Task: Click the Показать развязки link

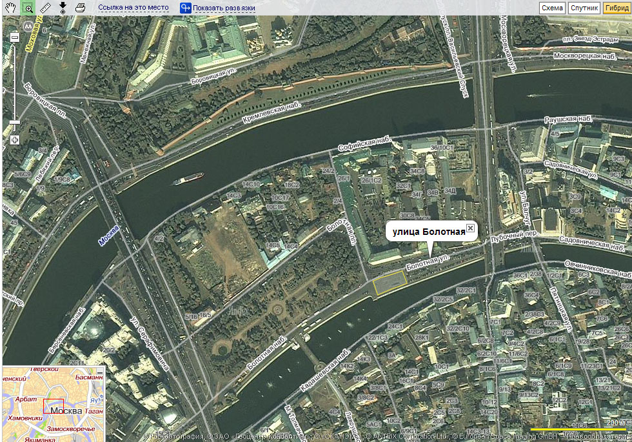Action: tap(224, 8)
